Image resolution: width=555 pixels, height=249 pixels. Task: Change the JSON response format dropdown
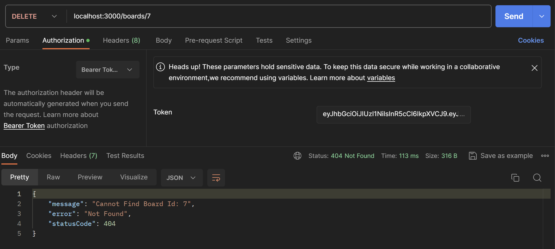coord(181,178)
